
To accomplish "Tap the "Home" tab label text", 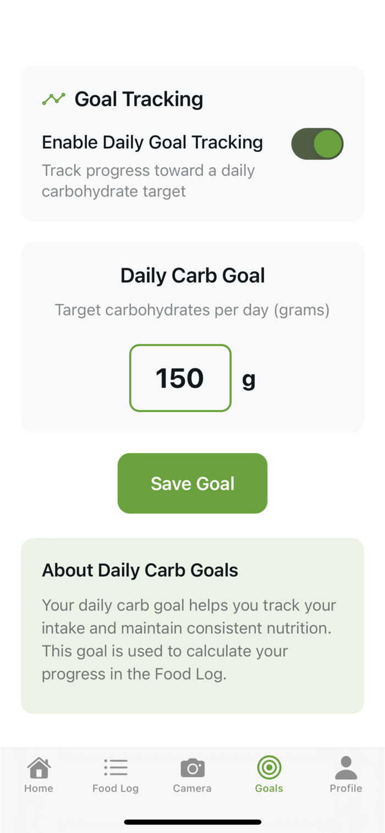I will pos(39,788).
